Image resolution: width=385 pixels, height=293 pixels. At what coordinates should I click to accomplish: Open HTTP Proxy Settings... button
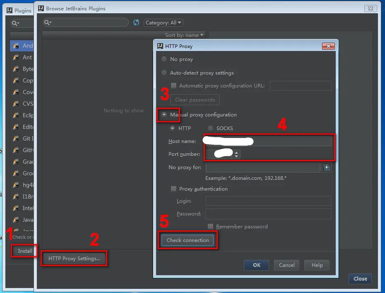(x=74, y=258)
